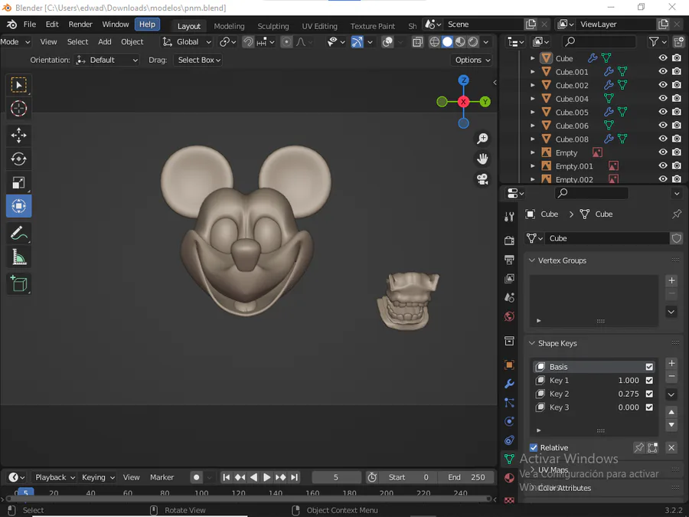Uncheck the Relative shape keys option
The height and width of the screenshot is (517, 689).
(534, 447)
